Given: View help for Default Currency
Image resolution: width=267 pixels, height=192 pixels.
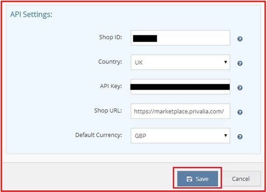Looking at the screenshot, I should [x=240, y=137].
